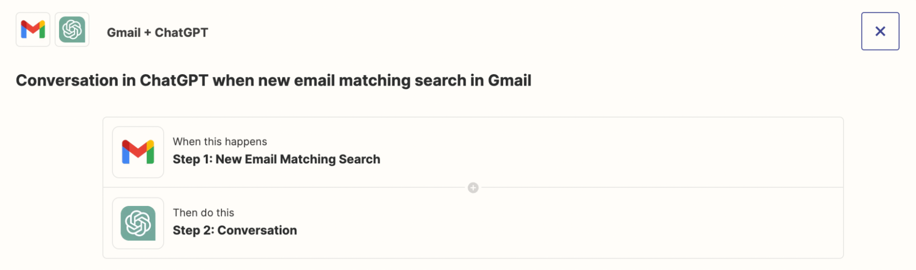Click the word "Conversation" in Step 2 title
The height and width of the screenshot is (270, 916).
pyautogui.click(x=257, y=230)
